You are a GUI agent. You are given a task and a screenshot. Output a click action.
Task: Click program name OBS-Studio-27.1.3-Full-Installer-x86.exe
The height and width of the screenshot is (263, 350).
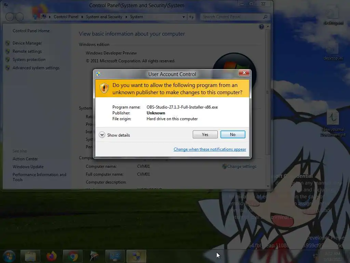[182, 107]
